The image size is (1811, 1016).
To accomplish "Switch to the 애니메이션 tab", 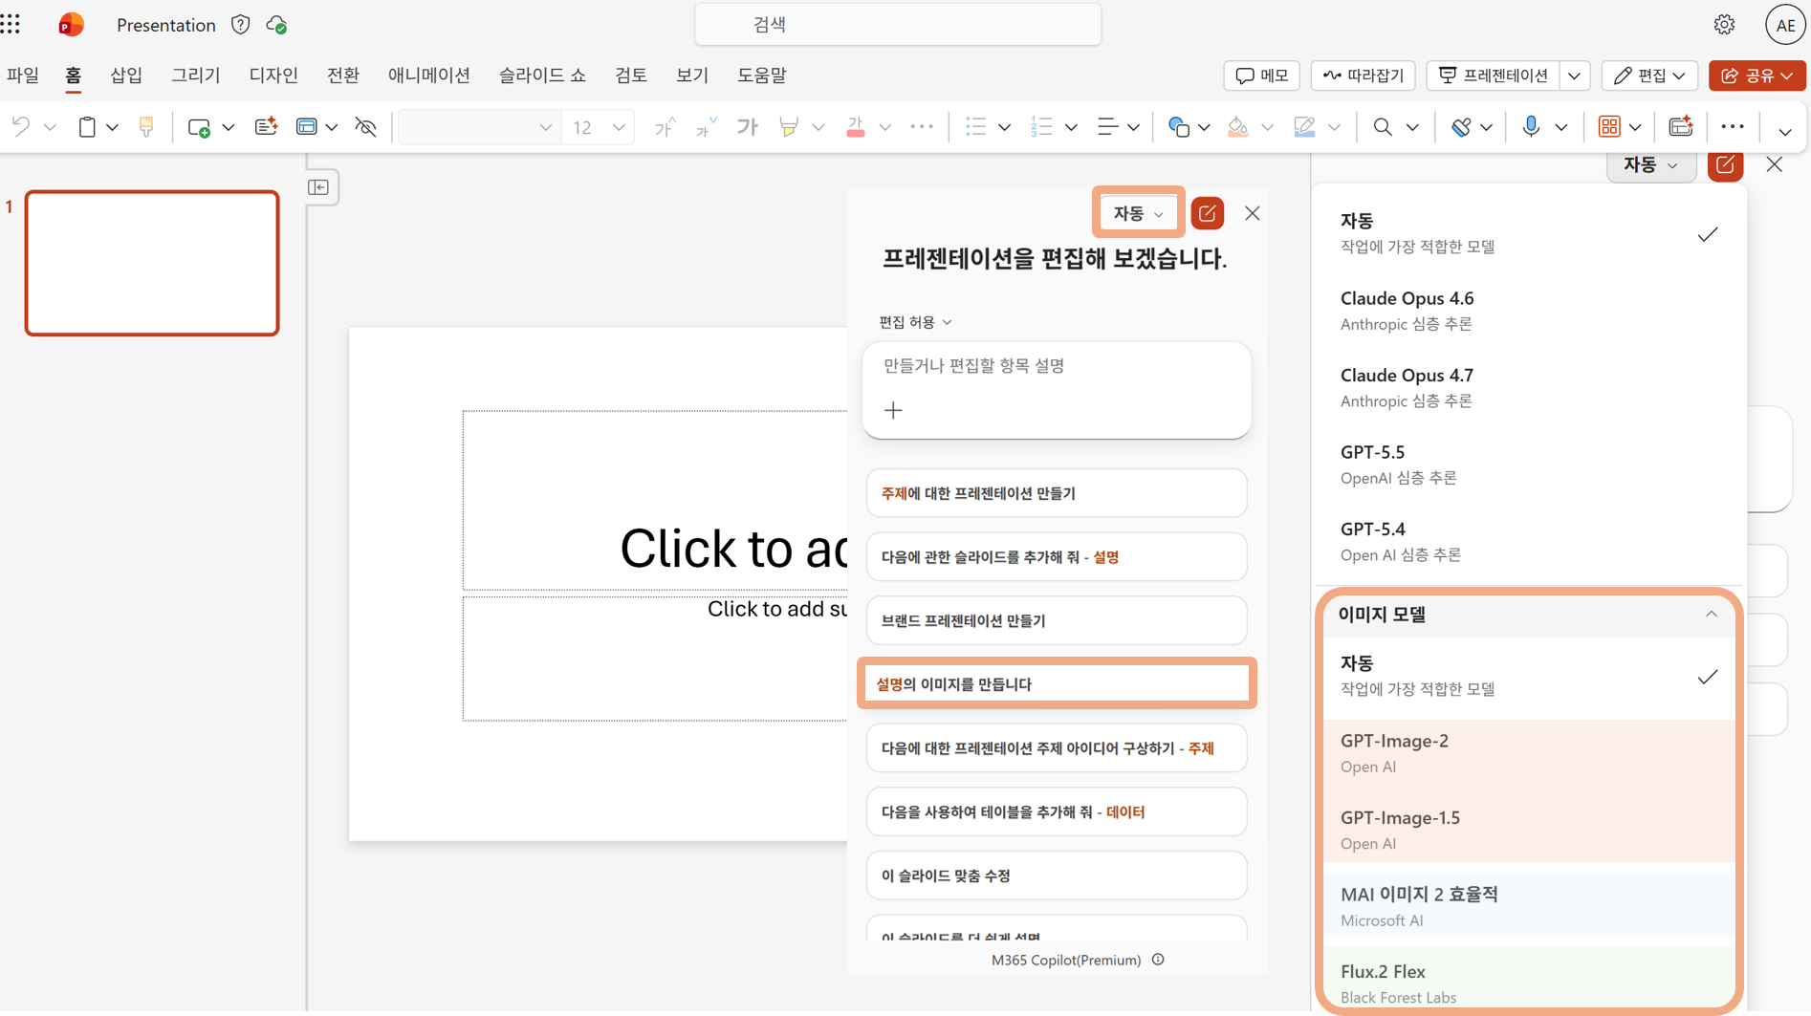I will click(428, 76).
